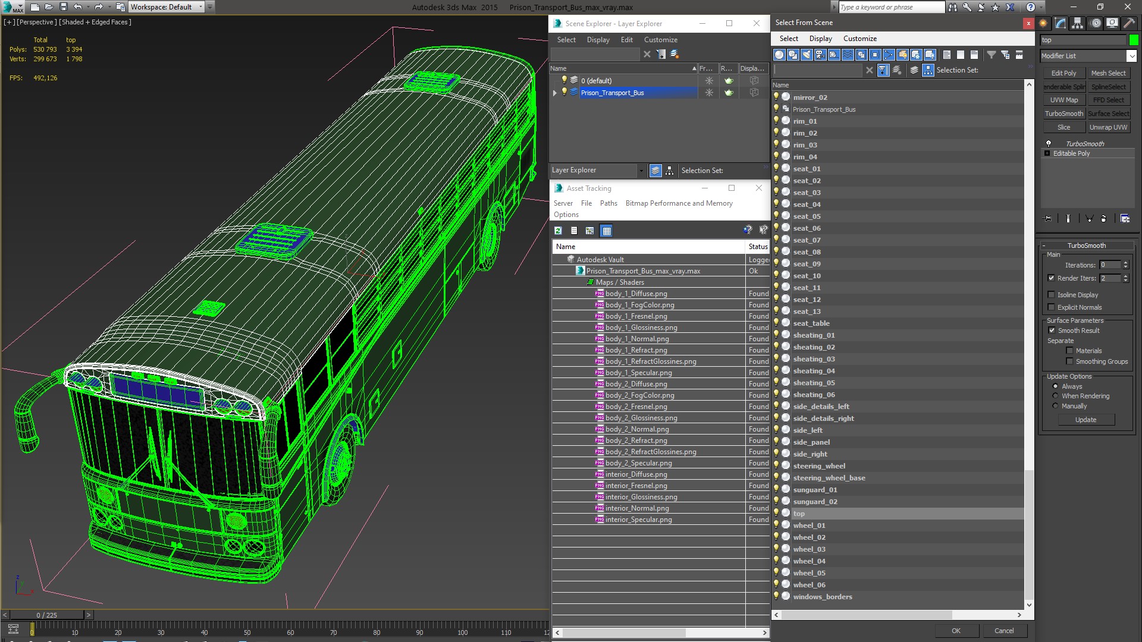Open the Modify command panel tab

[1061, 23]
